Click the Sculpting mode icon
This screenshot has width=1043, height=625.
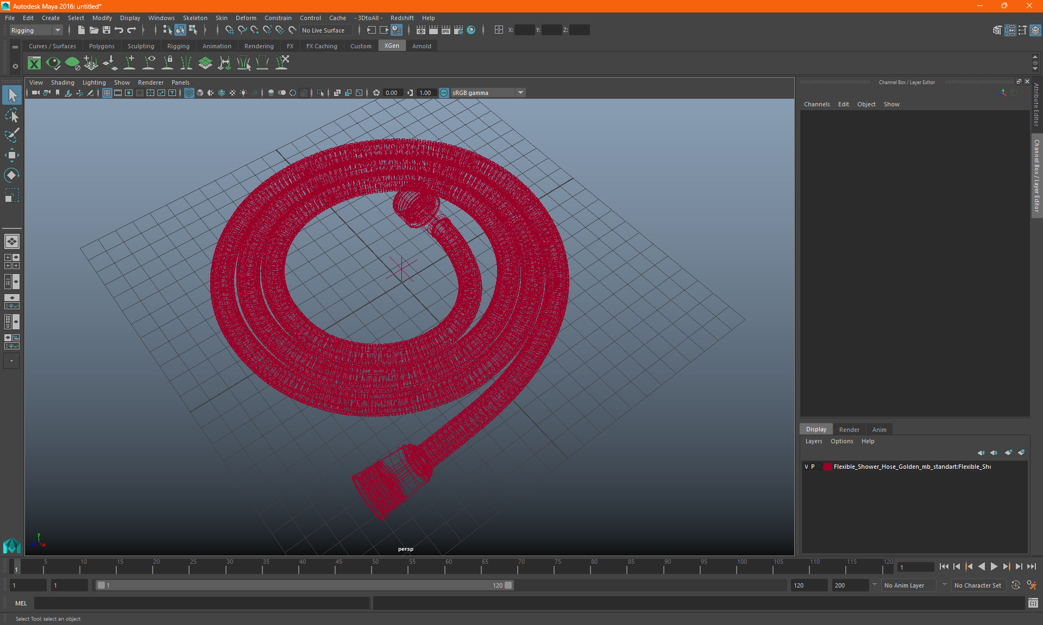(139, 46)
